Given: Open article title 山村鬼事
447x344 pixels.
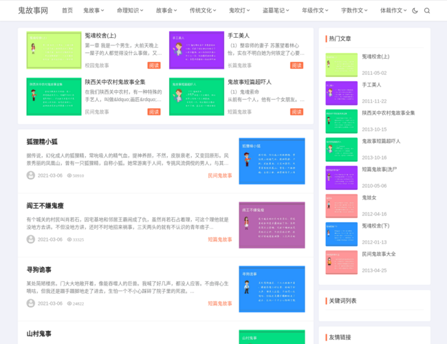Looking at the screenshot, I should (39, 334).
